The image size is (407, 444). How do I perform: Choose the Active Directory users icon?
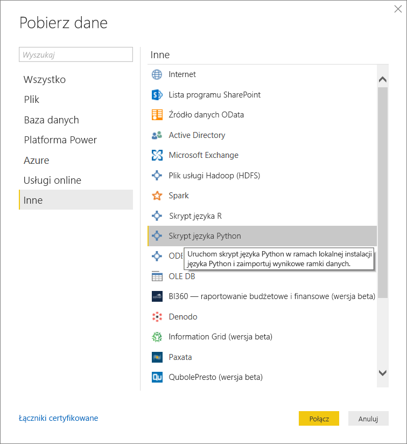(x=157, y=135)
